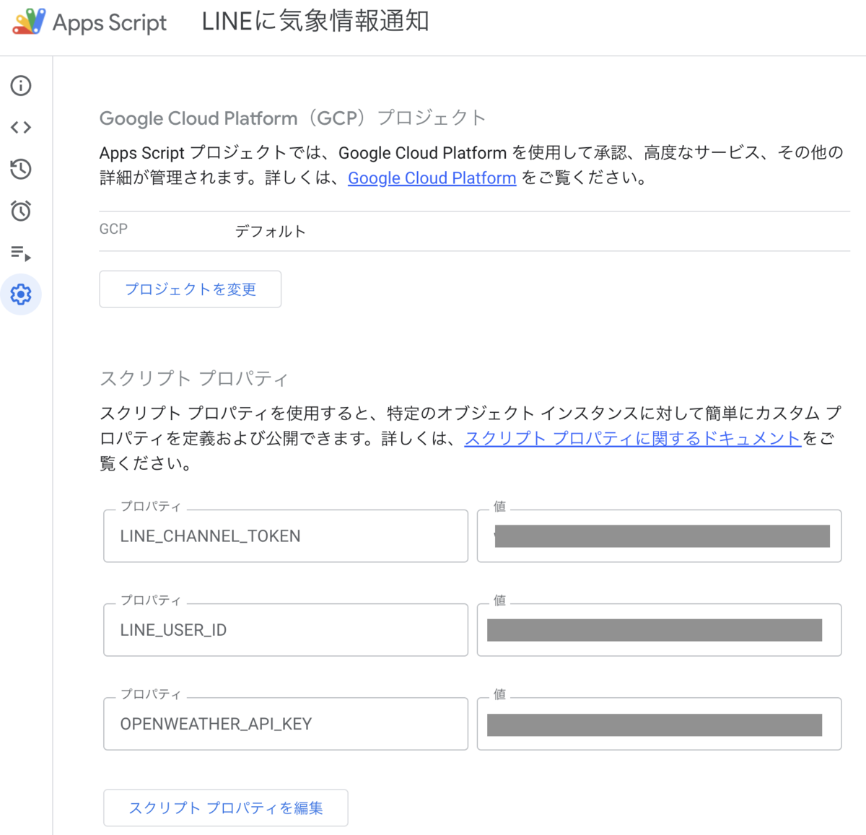Open the Google Cloud Platform link

pos(432,178)
